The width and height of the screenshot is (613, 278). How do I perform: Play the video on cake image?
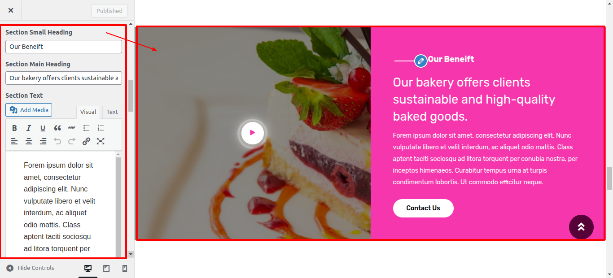(x=252, y=133)
